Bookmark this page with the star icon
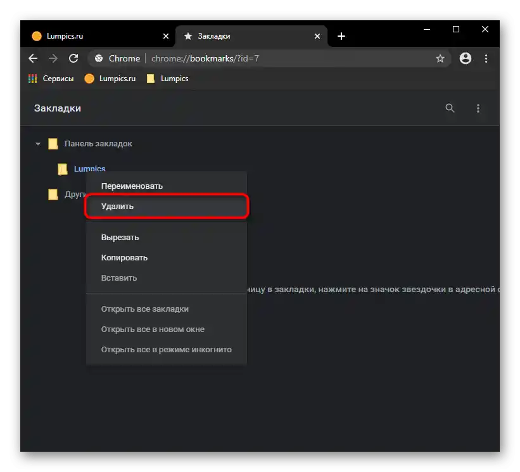The height and width of the screenshot is (472, 520). pos(440,59)
